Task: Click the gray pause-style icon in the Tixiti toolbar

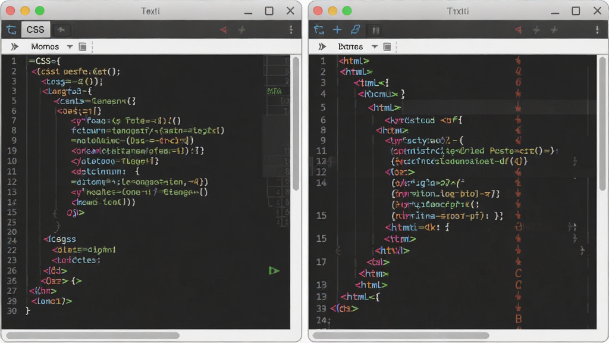Action: pyautogui.click(x=376, y=30)
